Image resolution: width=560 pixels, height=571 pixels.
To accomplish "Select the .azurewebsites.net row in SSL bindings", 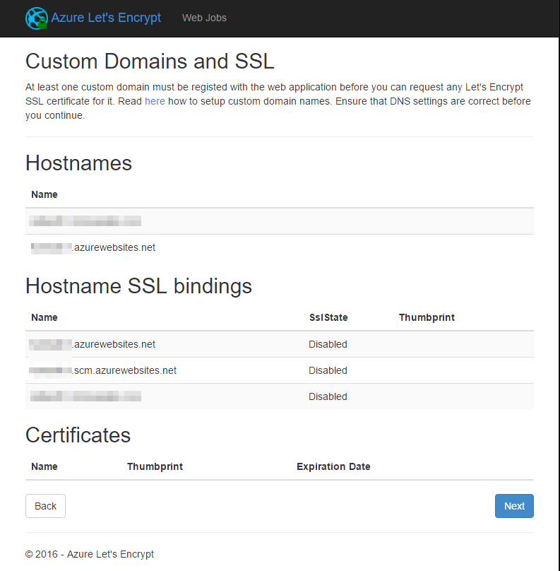I will click(93, 344).
